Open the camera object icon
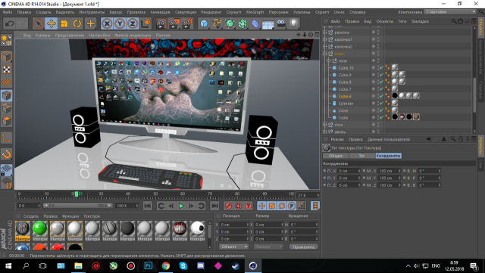The height and width of the screenshot is (273, 485). [x=281, y=23]
